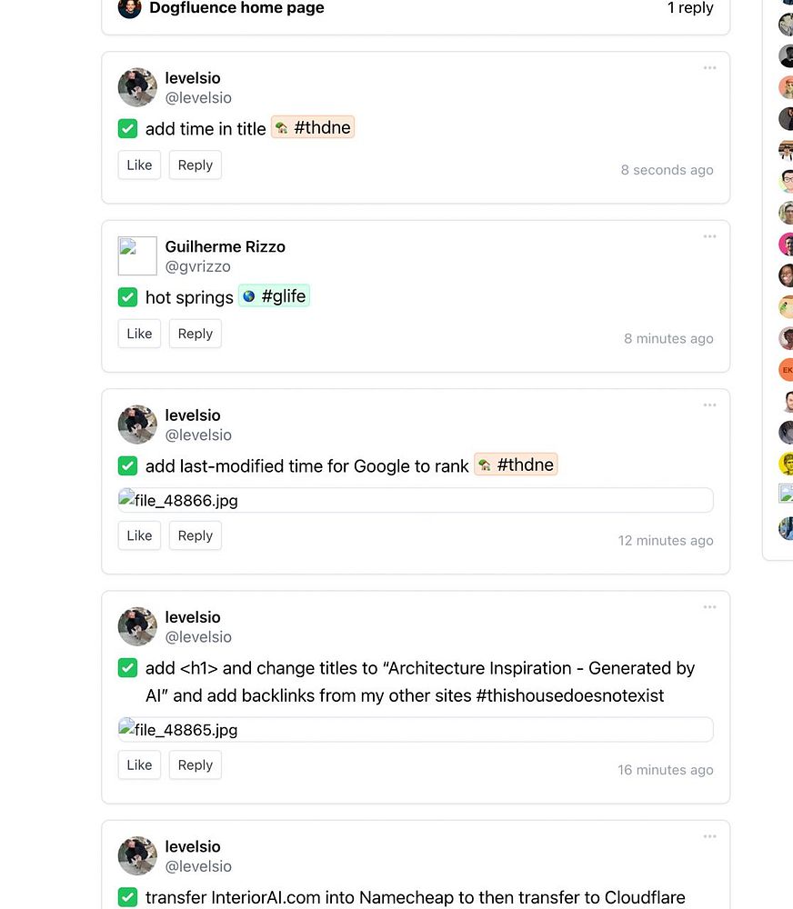
Task: Click levelsio avatar on 'add <h1>' post
Action: click(137, 626)
